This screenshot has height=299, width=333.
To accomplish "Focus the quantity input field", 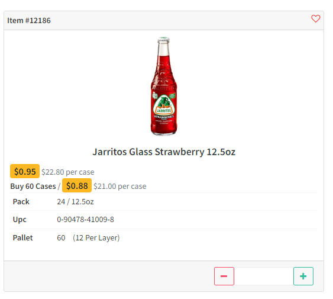I will pyautogui.click(x=264, y=276).
